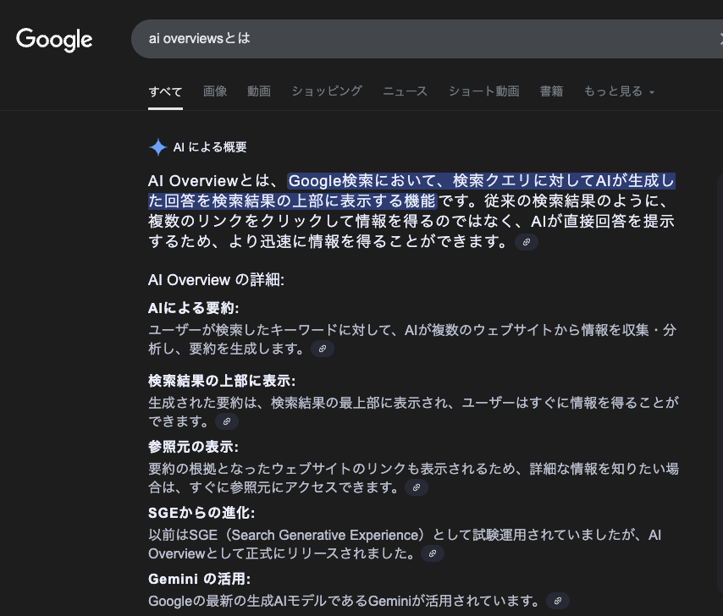Click the Google logo to go home
The height and width of the screenshot is (616, 723).
pos(54,39)
